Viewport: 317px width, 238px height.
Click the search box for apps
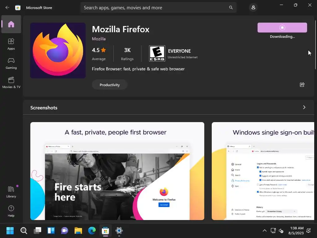pos(158,7)
